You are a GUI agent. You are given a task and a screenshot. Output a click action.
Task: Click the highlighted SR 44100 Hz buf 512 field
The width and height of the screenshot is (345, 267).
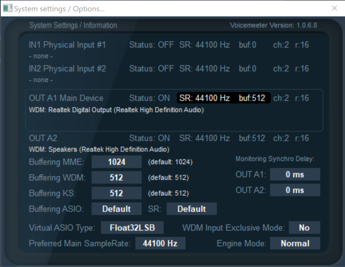point(223,98)
